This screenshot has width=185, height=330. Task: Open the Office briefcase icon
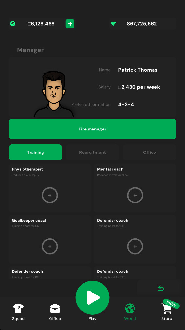pyautogui.click(x=55, y=309)
